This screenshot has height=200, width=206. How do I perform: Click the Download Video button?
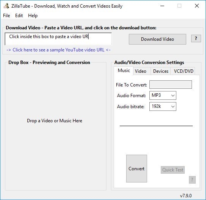tap(157, 39)
